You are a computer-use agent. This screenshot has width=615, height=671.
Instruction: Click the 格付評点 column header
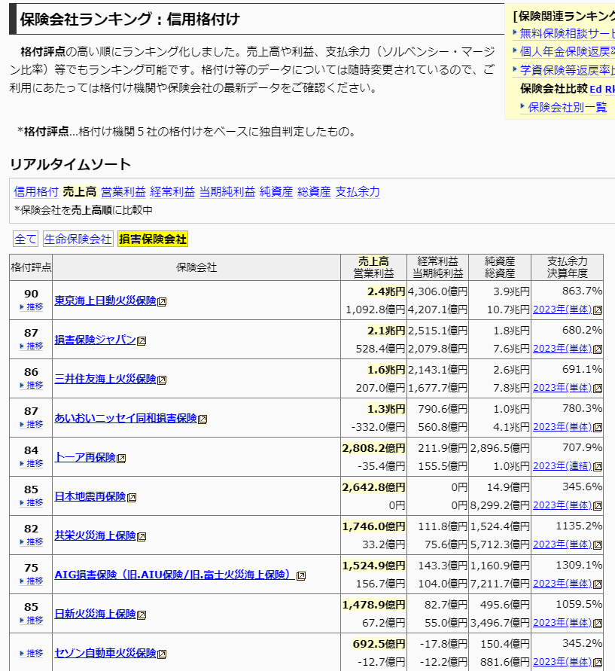[31, 267]
